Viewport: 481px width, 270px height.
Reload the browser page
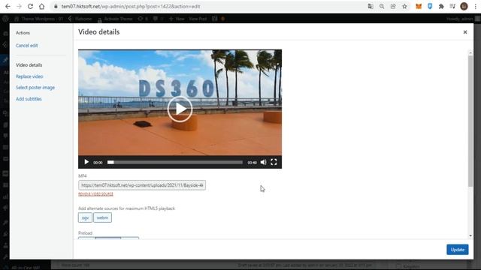click(30, 6)
